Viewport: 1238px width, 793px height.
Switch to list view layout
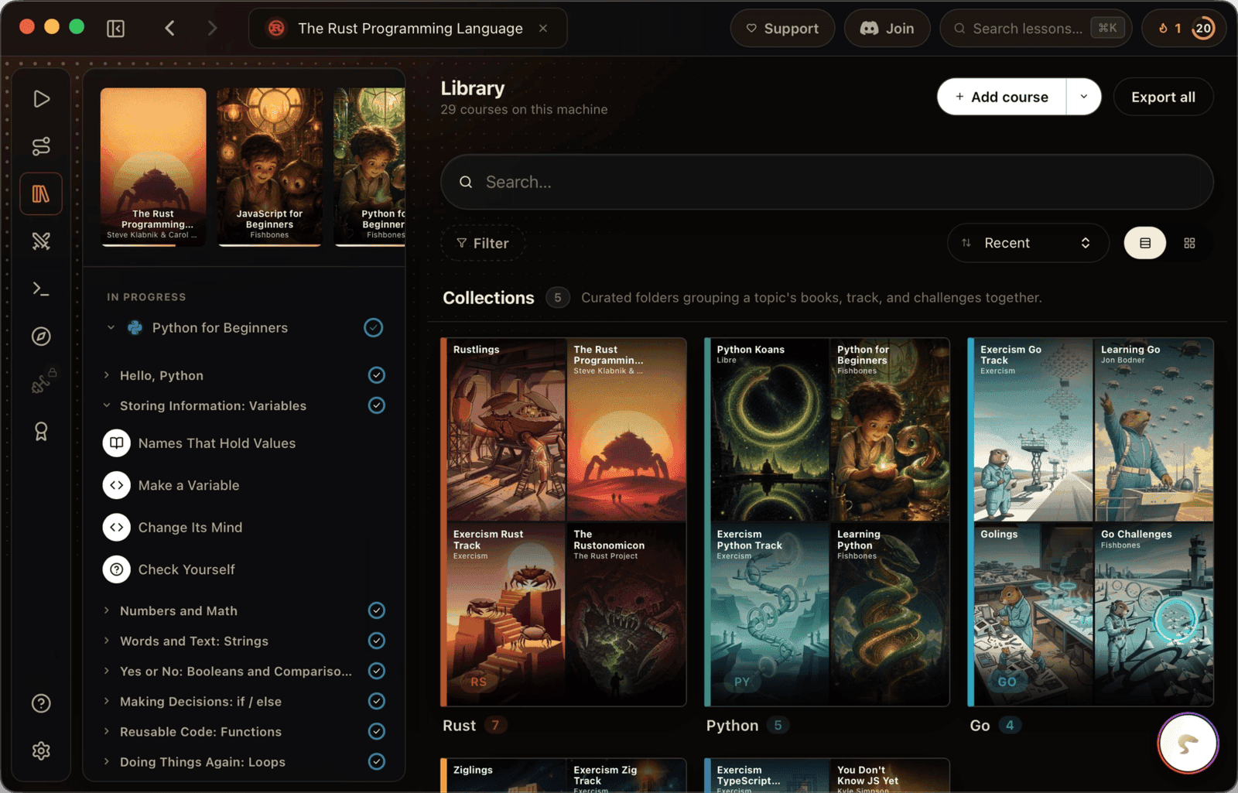[x=1145, y=243]
